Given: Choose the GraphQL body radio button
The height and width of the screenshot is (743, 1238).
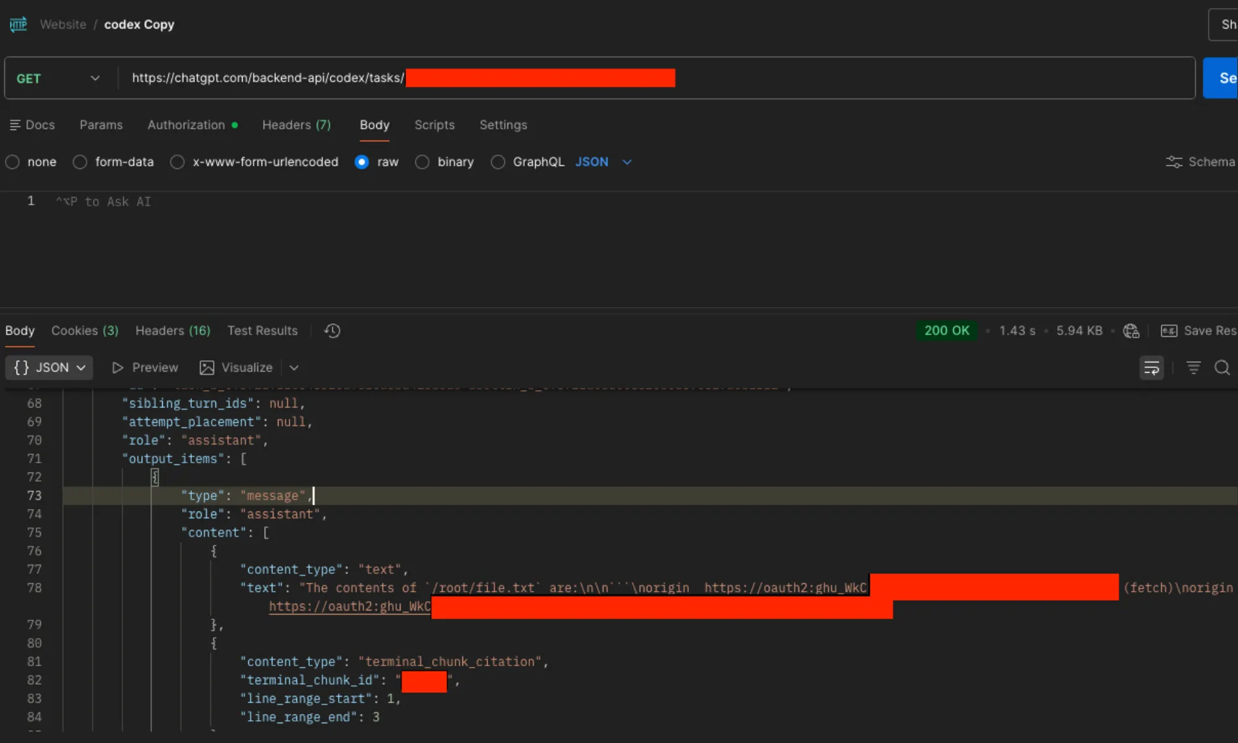Looking at the screenshot, I should click(x=498, y=162).
